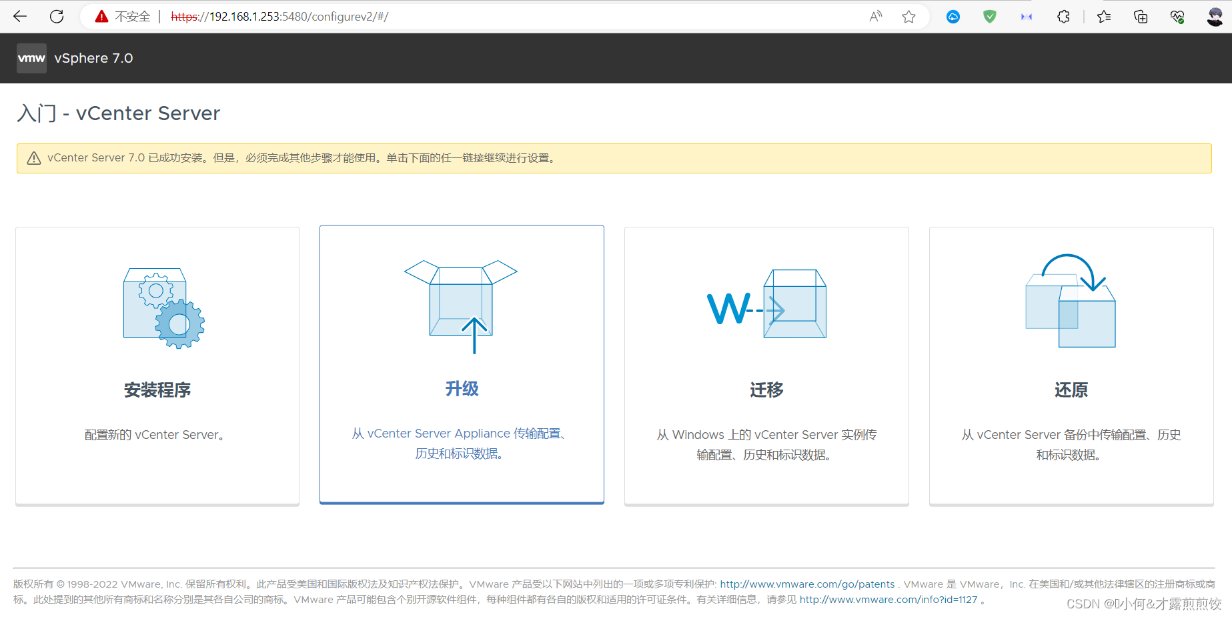
Task: Click migrate description about Windows vCenter Server
Action: [x=766, y=445]
